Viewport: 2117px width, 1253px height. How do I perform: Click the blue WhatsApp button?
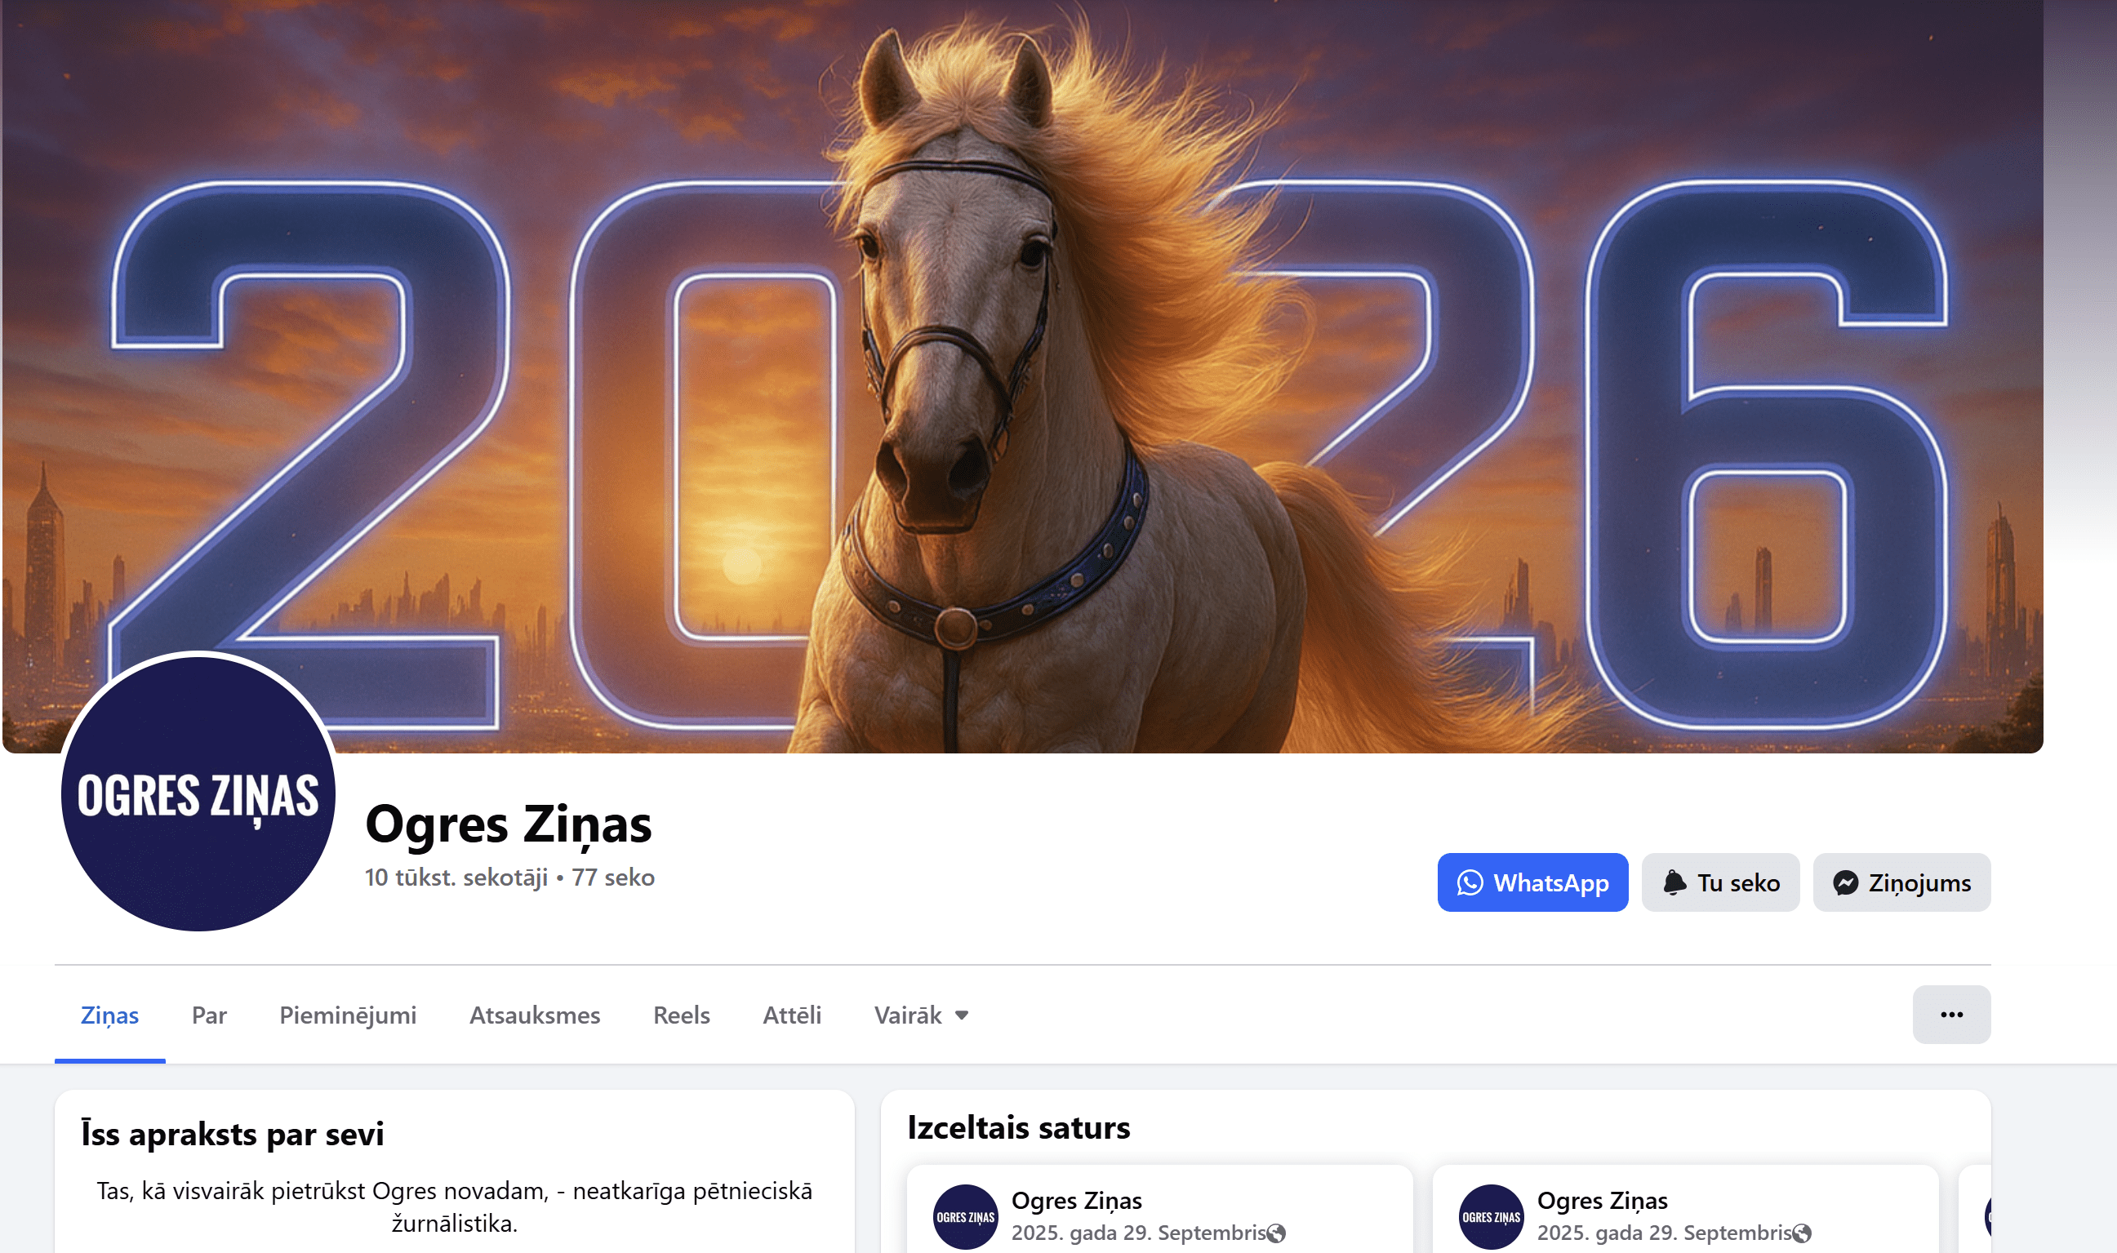pos(1532,882)
